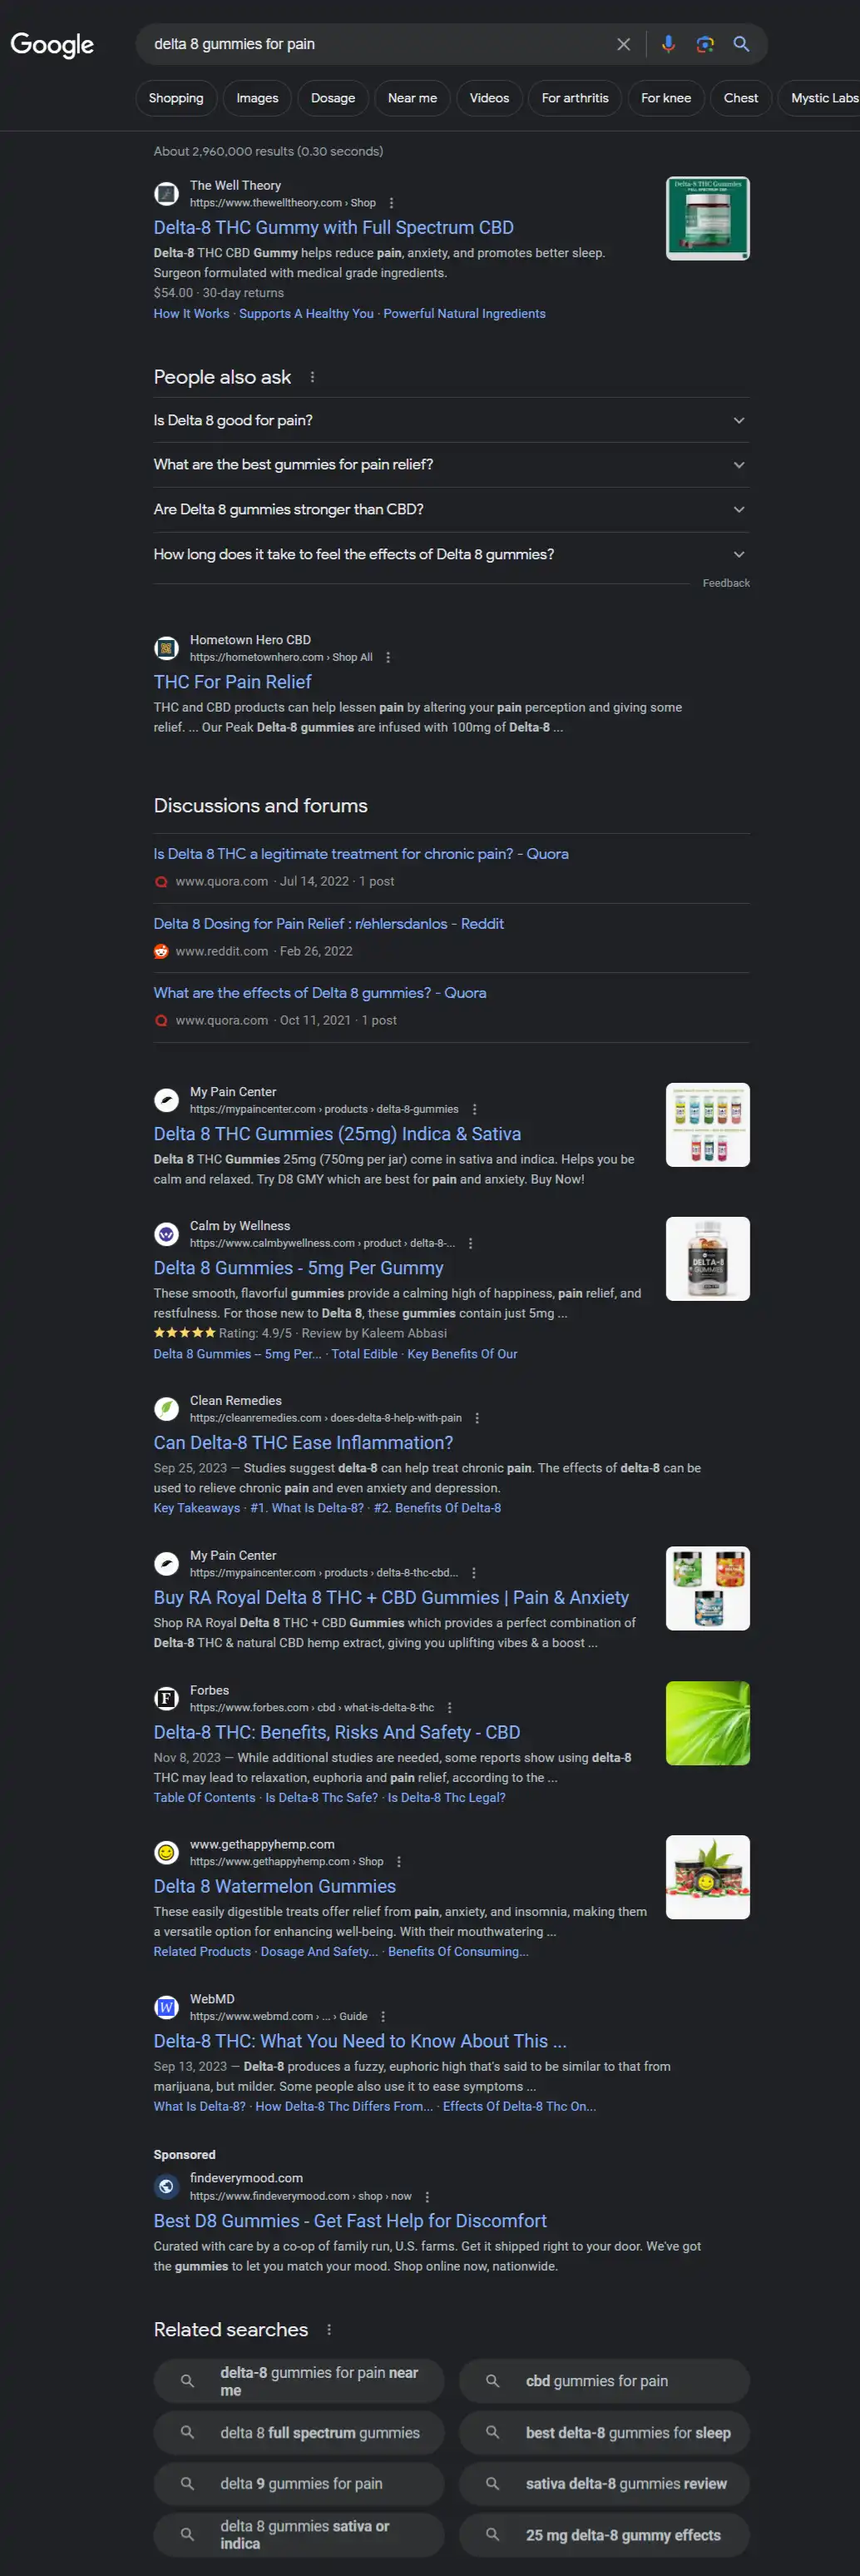Open Google Lens image search icon

tap(705, 44)
